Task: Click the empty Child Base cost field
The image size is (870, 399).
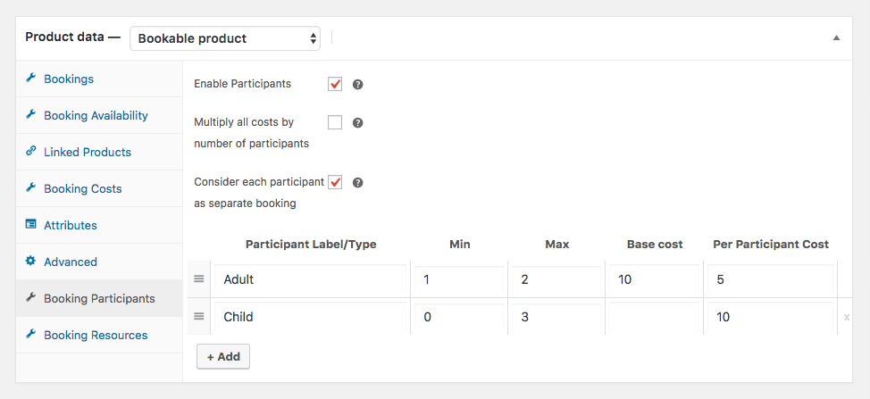Action: (653, 317)
